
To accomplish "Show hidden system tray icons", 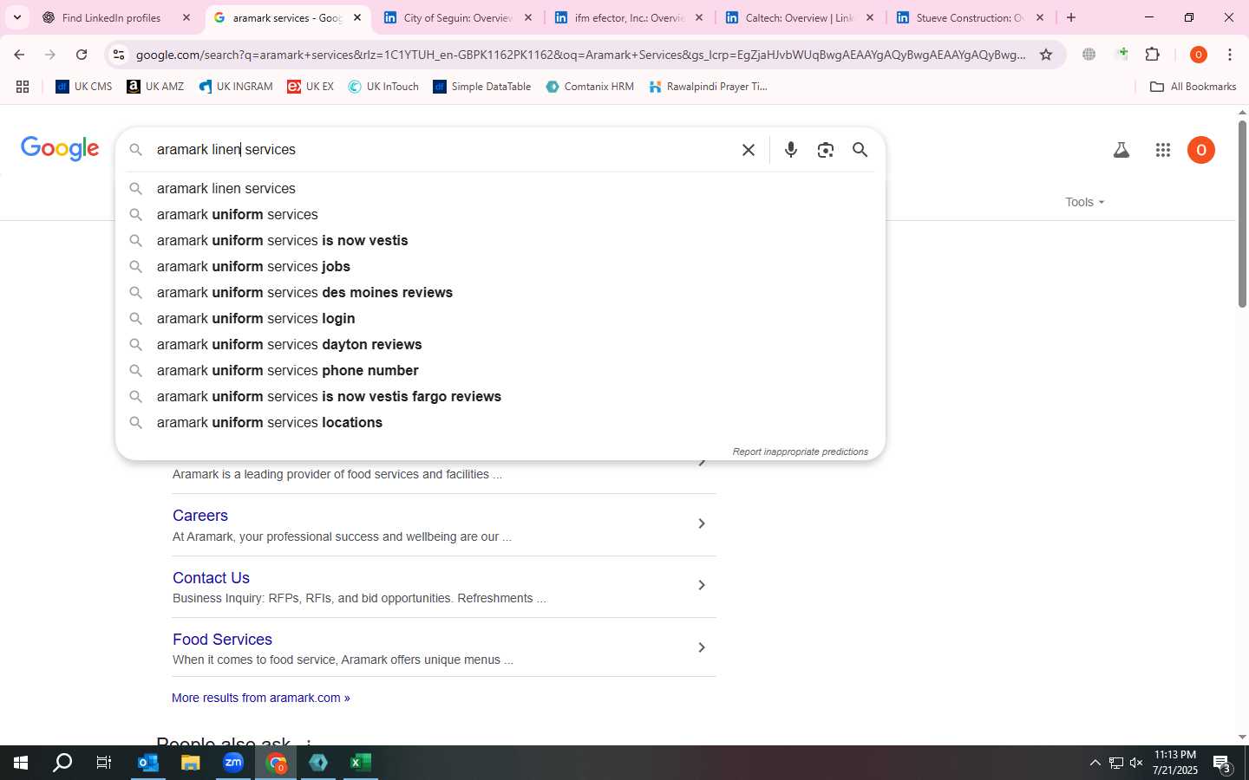I will (x=1095, y=763).
